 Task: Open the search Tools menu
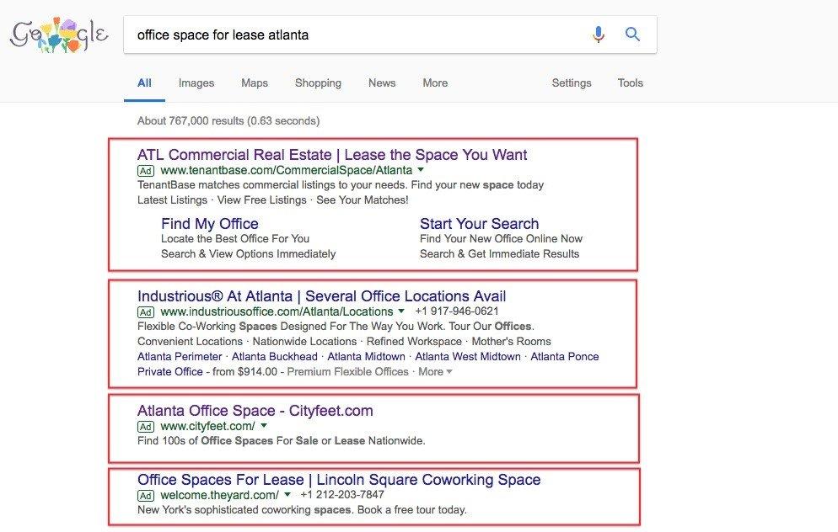click(x=630, y=82)
